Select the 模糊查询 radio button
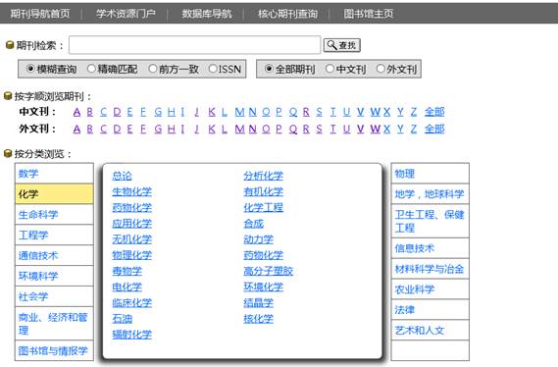 (31, 69)
